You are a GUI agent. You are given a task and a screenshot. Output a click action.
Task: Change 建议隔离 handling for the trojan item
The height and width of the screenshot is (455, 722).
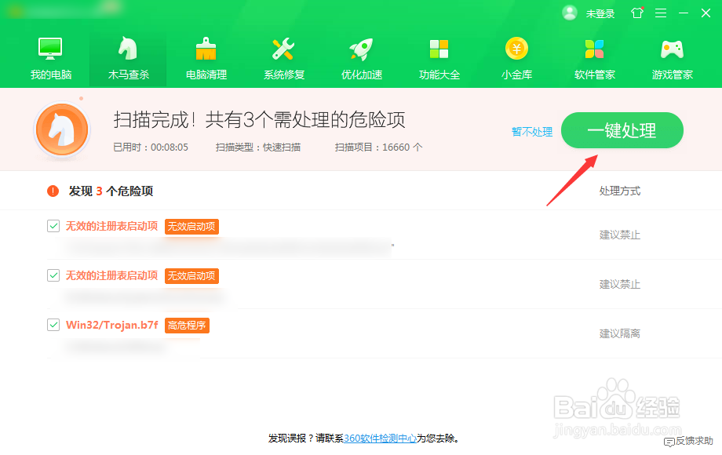pos(619,333)
